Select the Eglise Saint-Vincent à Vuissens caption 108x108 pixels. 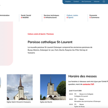point(19,102)
